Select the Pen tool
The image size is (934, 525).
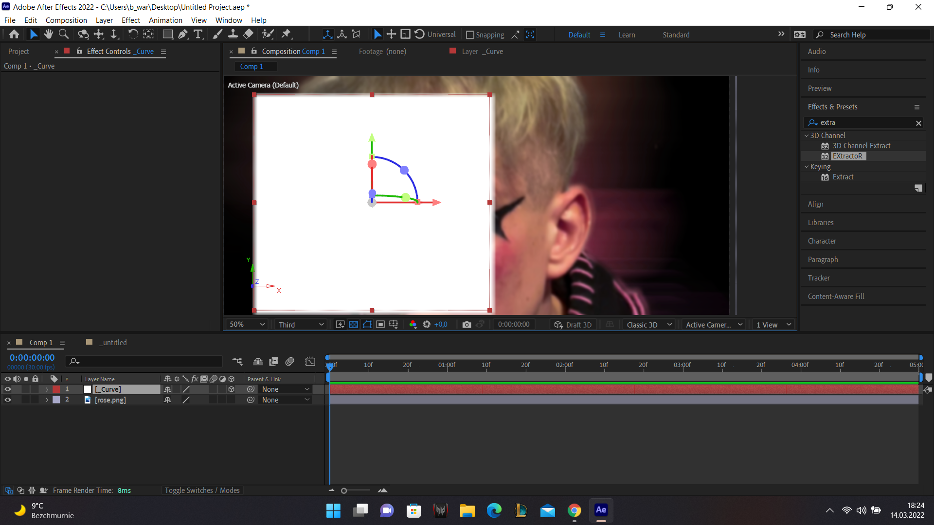pyautogui.click(x=183, y=34)
